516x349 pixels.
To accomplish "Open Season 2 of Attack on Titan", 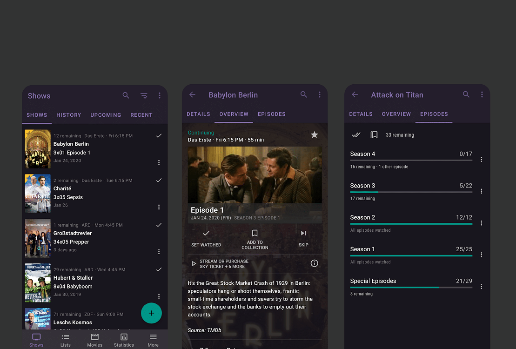I will [411, 223].
